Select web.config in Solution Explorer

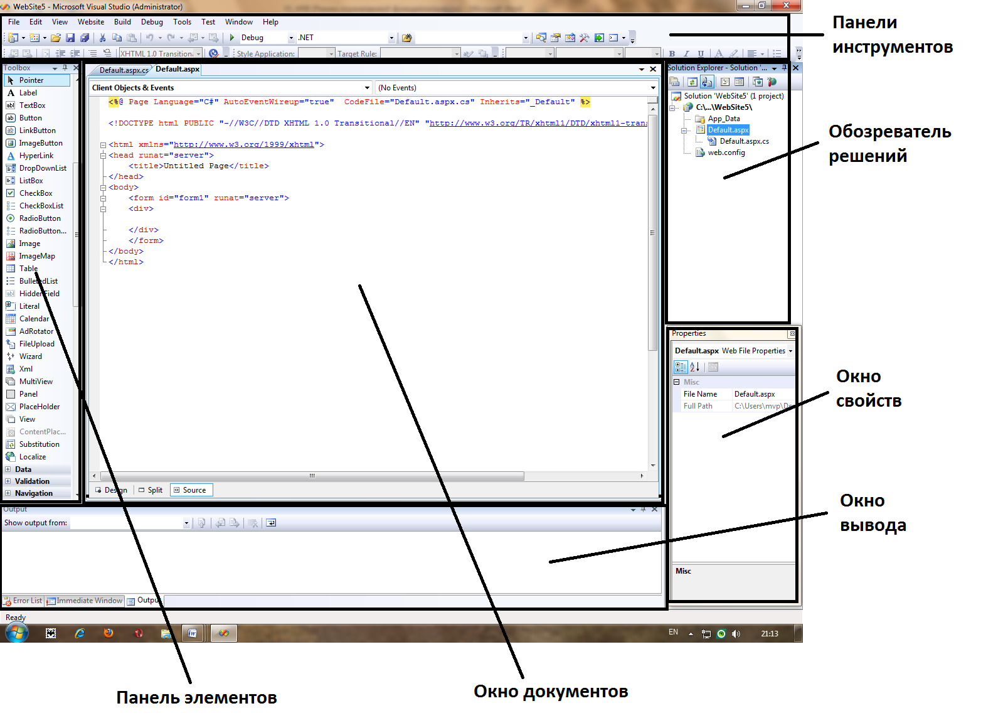[726, 153]
